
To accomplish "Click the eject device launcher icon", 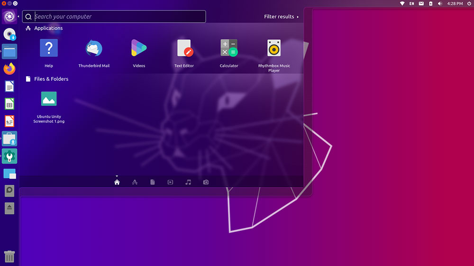I will coord(9,208).
